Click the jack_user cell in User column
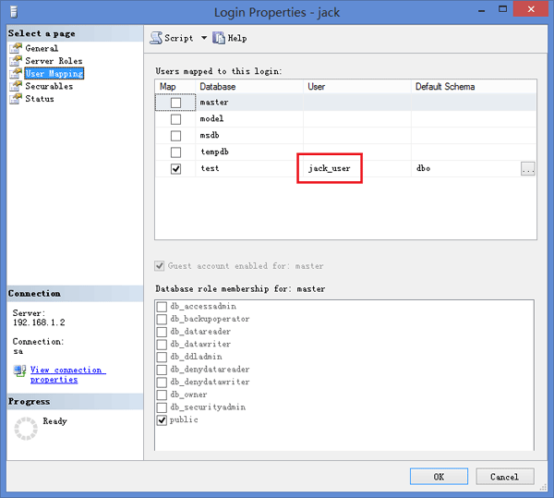This screenshot has width=554, height=498. (357, 168)
